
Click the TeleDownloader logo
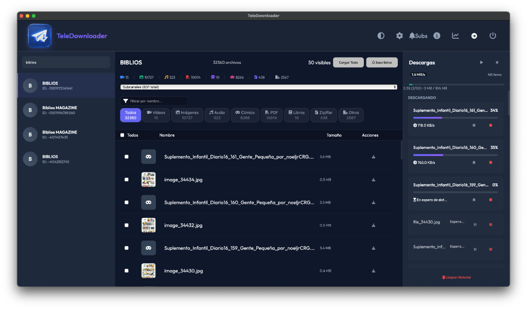point(40,37)
